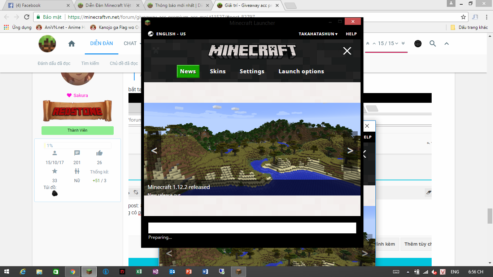
Task: Click the grass block icon in launcher title bar
Action: [x=147, y=23]
